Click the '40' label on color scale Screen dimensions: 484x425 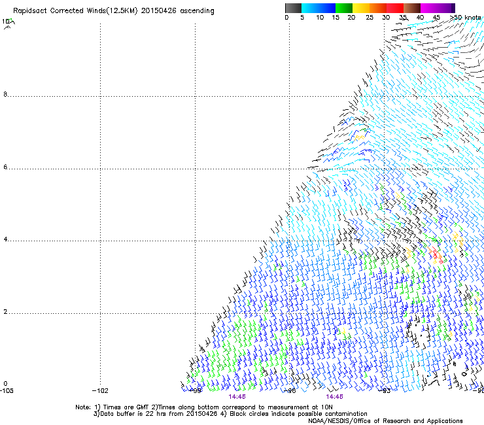pyautogui.click(x=420, y=18)
